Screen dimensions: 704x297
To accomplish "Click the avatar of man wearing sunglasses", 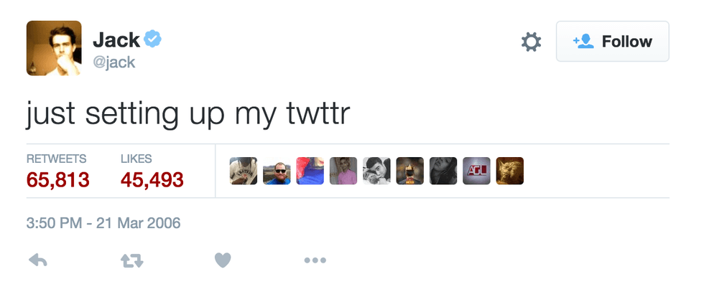I will (x=277, y=171).
